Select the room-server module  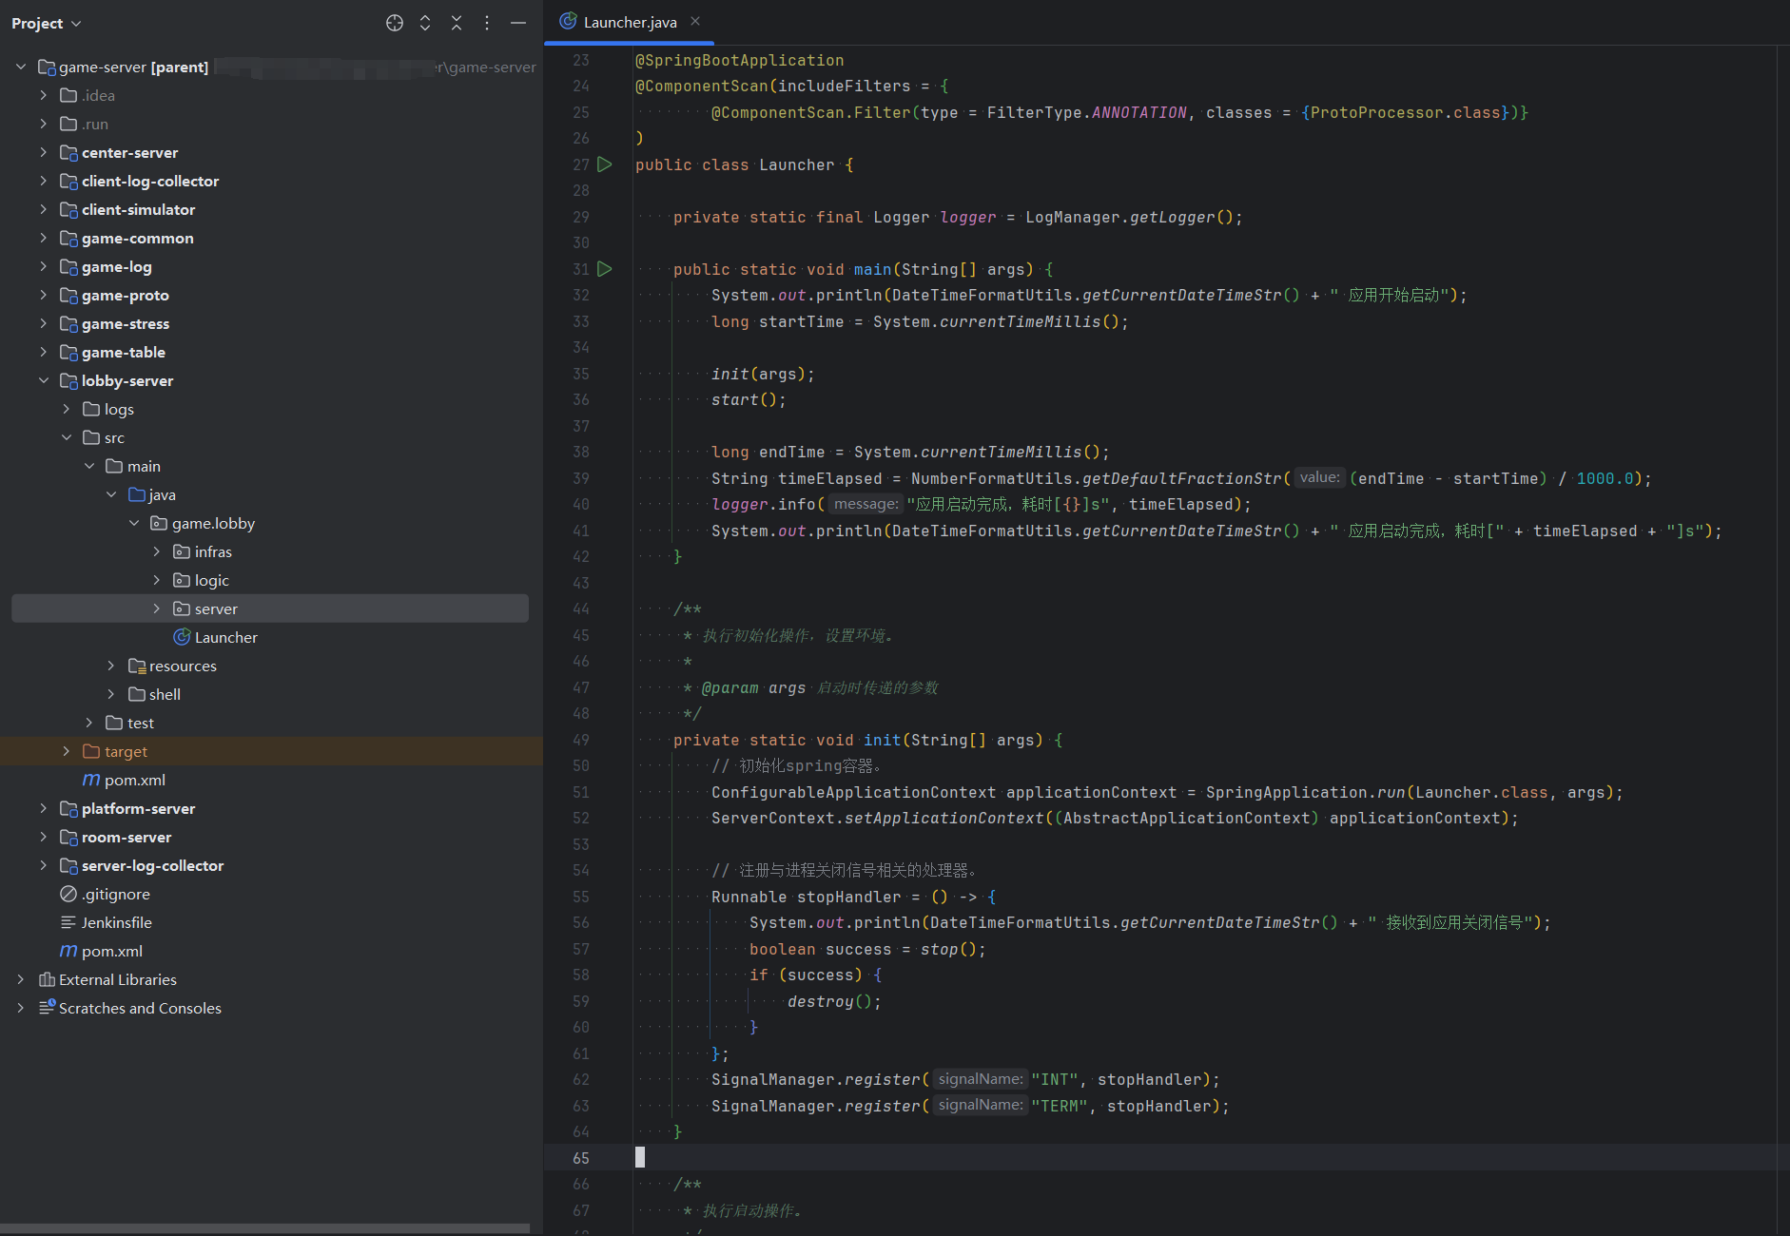coord(126,837)
